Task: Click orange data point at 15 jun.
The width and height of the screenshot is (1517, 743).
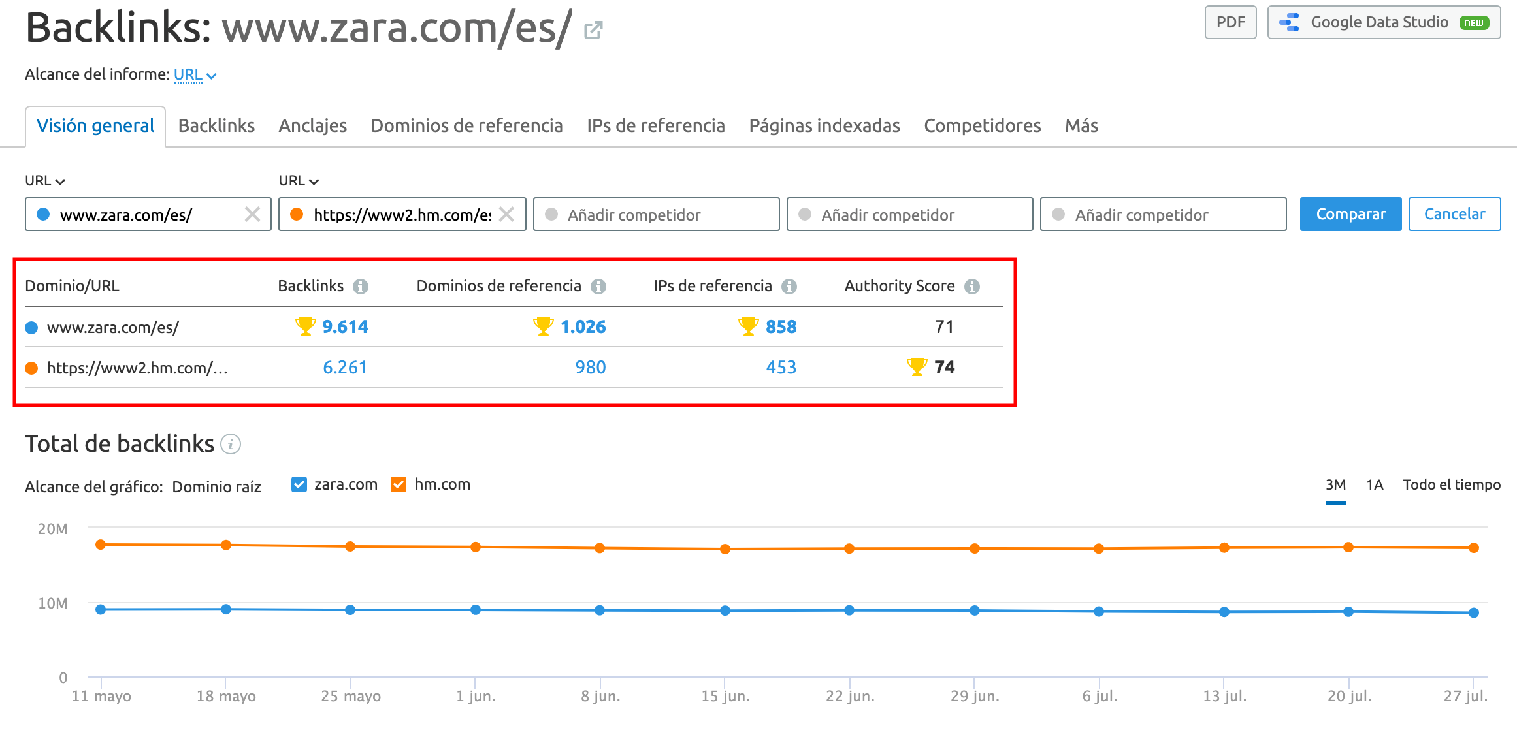Action: pos(725,549)
